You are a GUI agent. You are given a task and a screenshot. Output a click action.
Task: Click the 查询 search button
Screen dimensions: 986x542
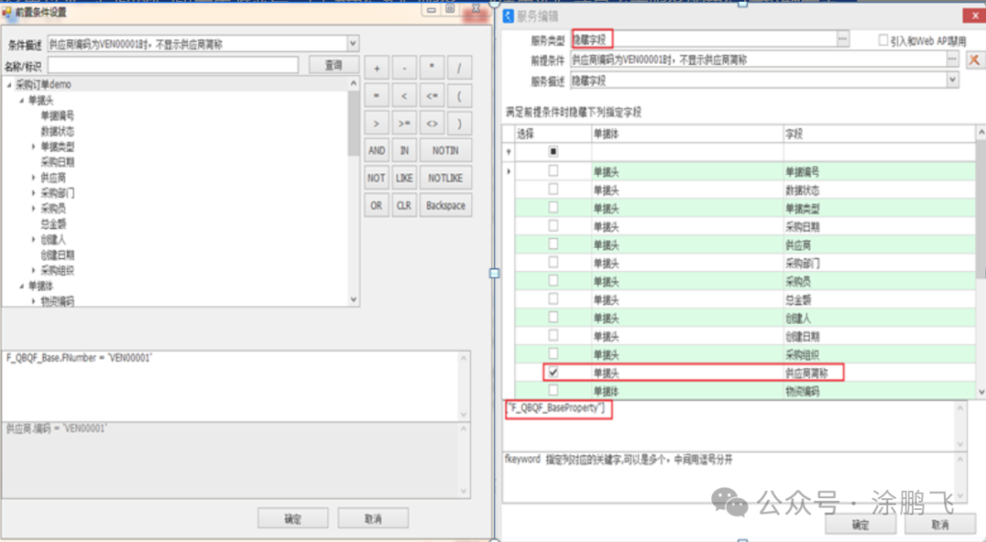point(333,65)
